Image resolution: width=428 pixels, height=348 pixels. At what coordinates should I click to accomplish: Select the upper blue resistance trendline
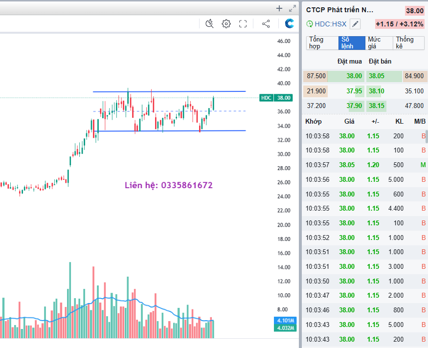click(x=171, y=91)
